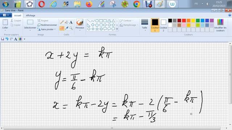Screen dimensions: 232x130
Task: Choose the triangle shape
Action: click(113, 21)
